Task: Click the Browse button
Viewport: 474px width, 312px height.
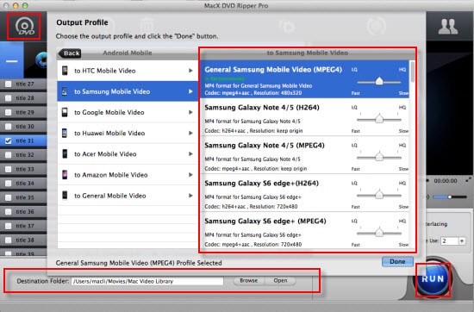Action: (249, 281)
